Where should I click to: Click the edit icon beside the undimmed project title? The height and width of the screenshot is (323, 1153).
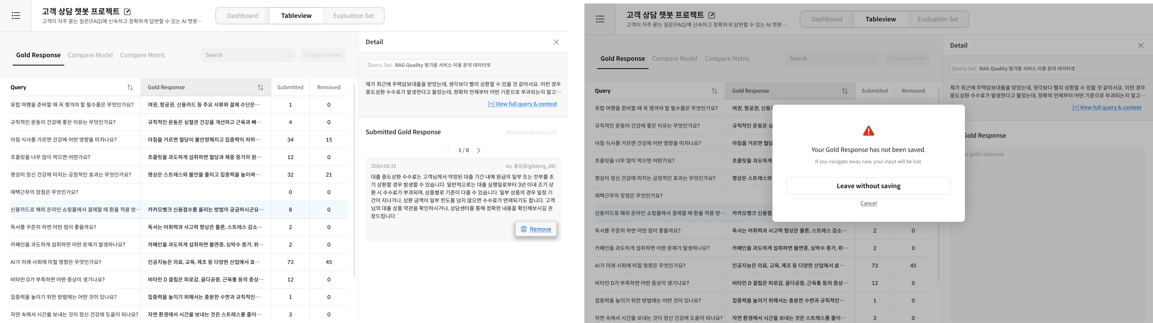(128, 12)
